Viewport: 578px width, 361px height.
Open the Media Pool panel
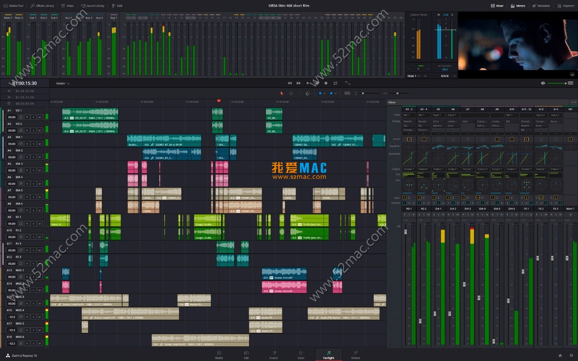click(x=13, y=6)
